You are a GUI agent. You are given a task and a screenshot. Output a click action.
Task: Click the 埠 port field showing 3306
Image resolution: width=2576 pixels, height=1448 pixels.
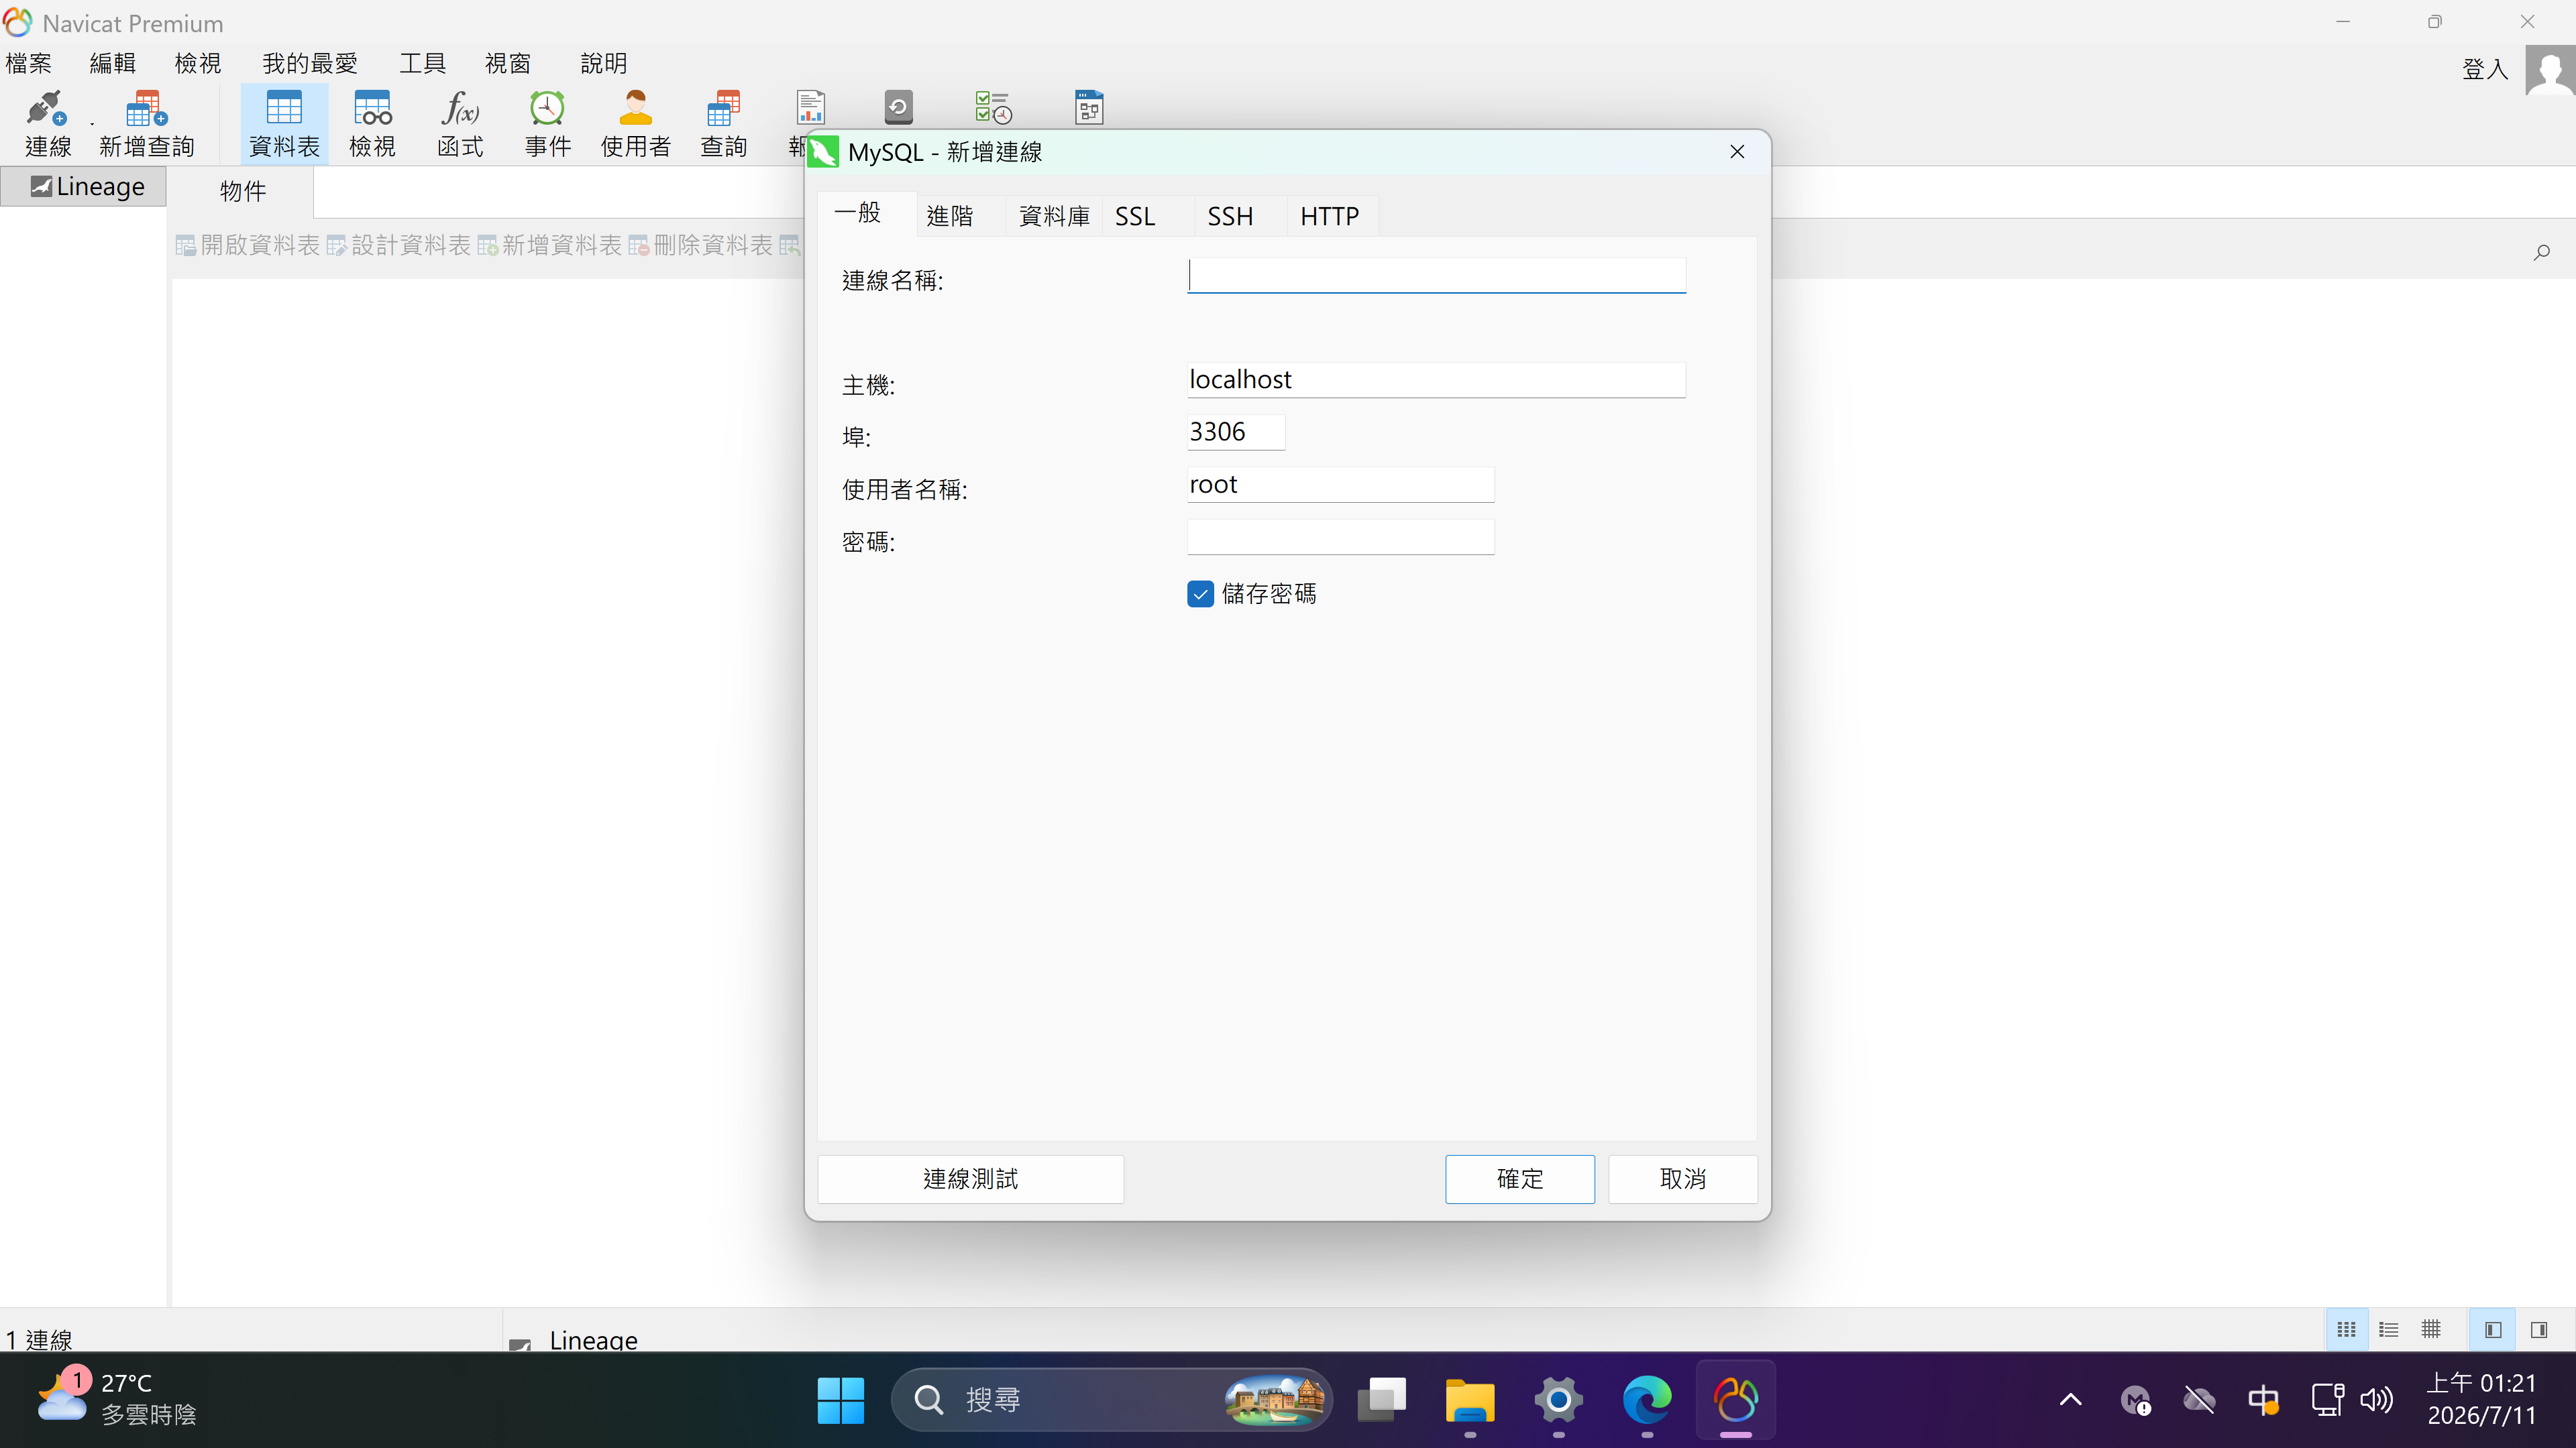[1236, 432]
